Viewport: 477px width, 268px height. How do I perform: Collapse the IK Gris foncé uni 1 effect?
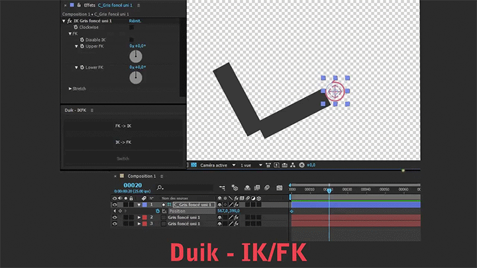pos(64,21)
